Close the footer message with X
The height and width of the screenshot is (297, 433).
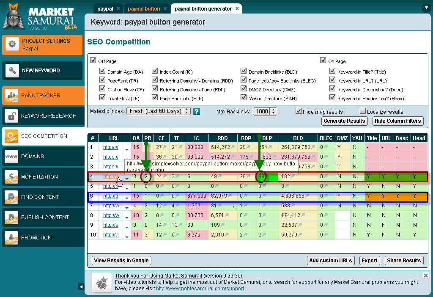click(x=425, y=275)
